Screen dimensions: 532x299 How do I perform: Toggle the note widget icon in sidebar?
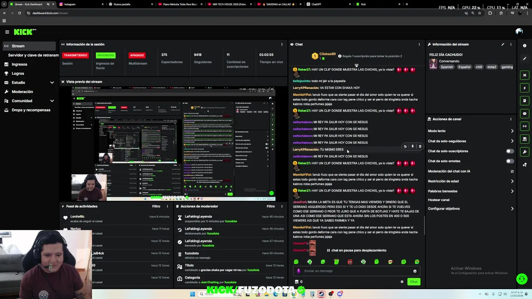pos(525,100)
